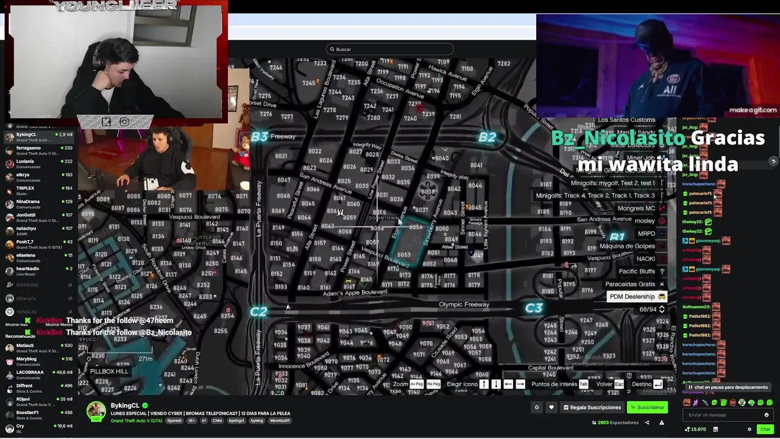Click the Instagram icon under webcam
This screenshot has height=439, width=780.
click(124, 122)
